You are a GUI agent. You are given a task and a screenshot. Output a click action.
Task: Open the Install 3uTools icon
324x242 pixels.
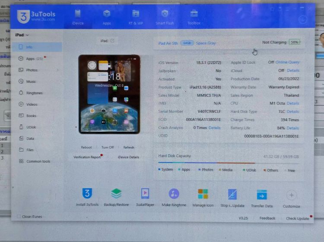(x=87, y=194)
